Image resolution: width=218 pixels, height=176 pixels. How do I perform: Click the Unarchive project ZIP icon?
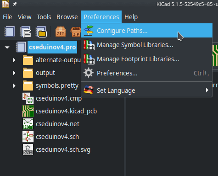click(76, 32)
